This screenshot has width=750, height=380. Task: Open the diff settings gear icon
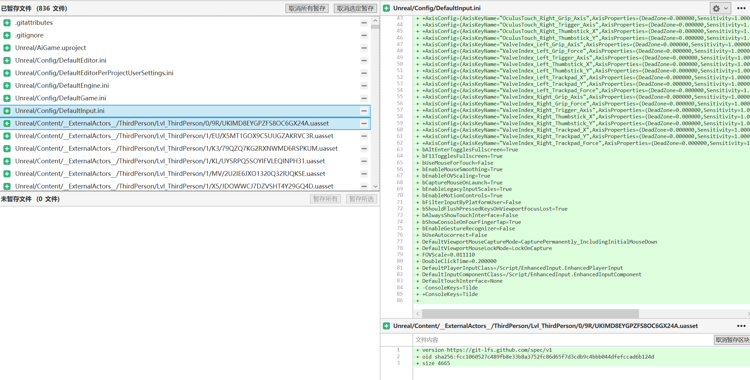coord(716,9)
